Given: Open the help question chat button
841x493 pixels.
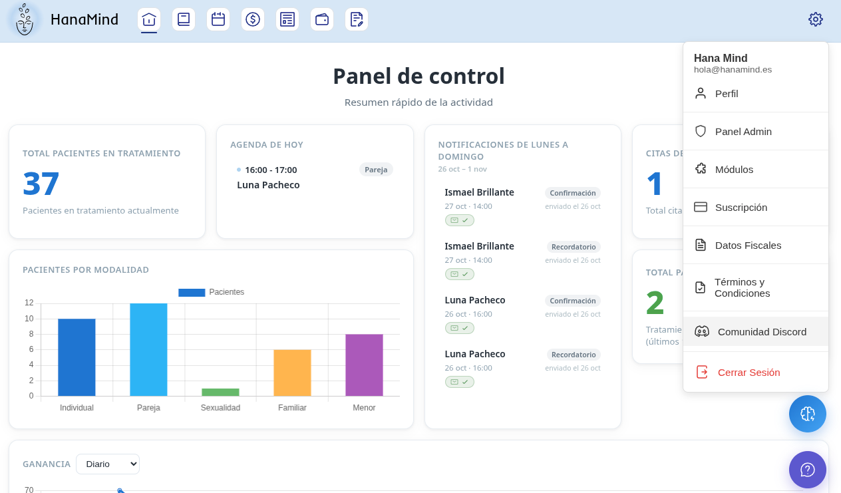Looking at the screenshot, I should (x=808, y=470).
